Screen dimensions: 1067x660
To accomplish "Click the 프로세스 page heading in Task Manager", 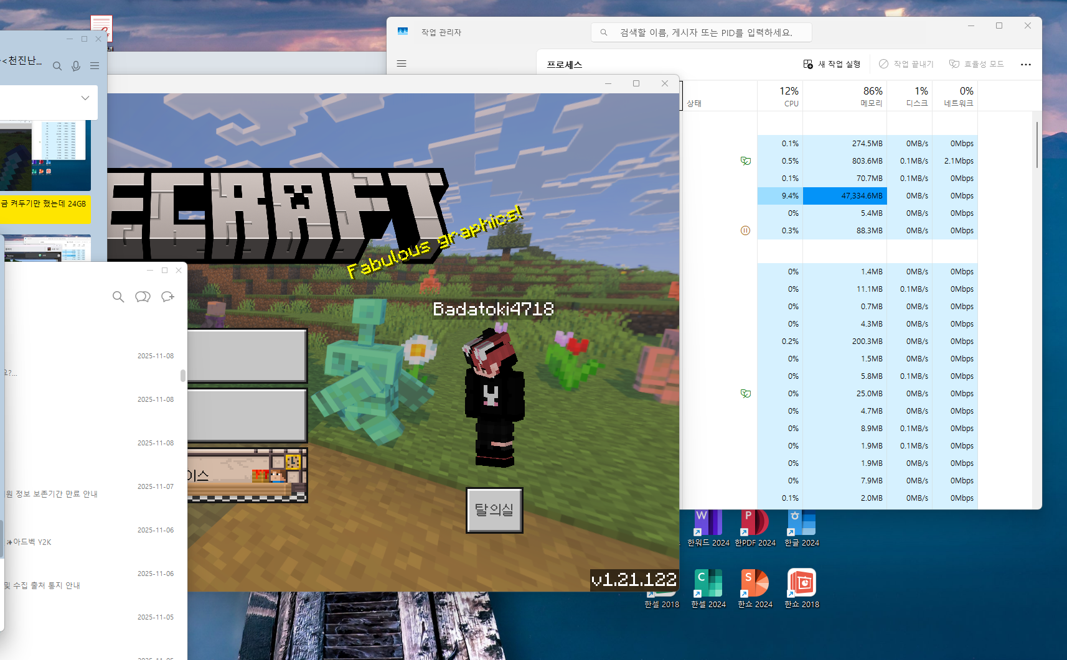I will point(565,65).
